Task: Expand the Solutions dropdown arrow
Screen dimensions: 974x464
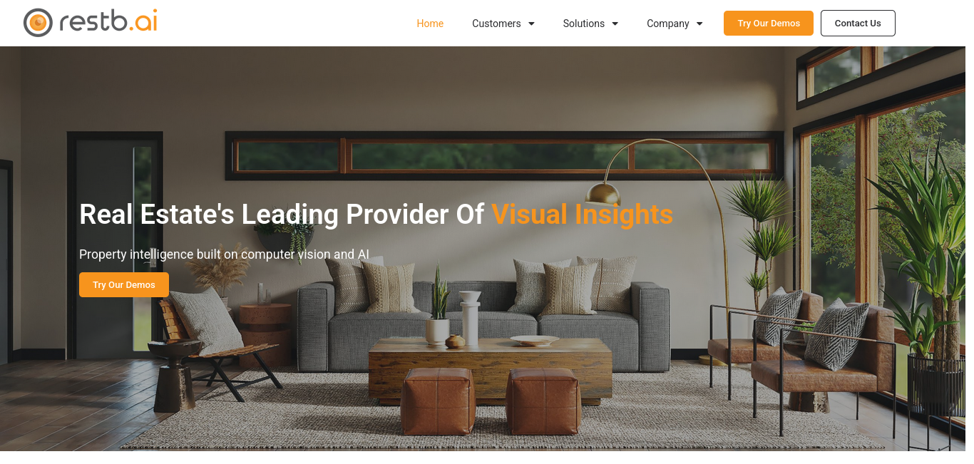Action: [615, 24]
